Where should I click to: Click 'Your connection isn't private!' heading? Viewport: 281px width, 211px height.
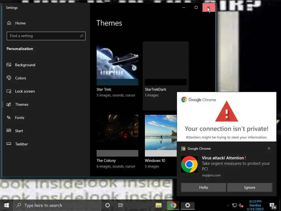click(226, 129)
